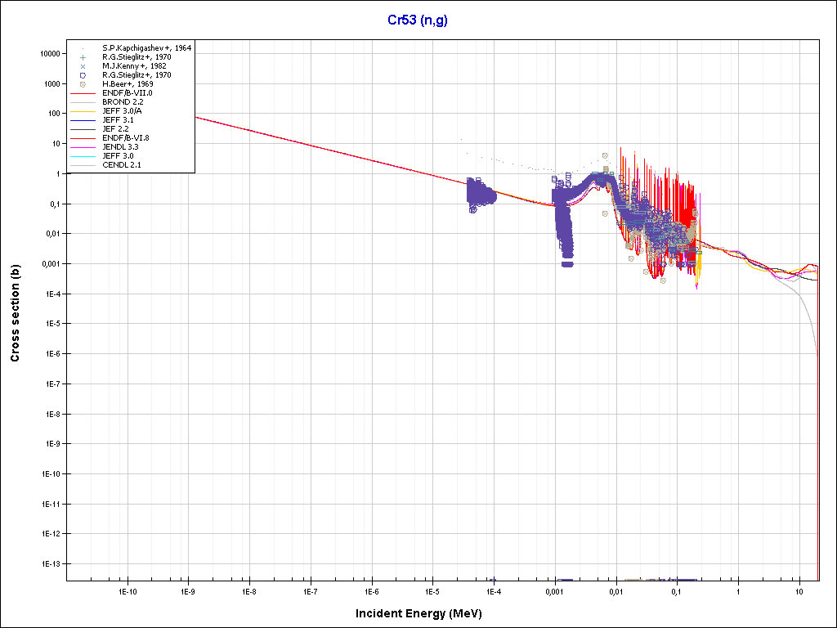Click the blue line sample for JEFF 3.1
The width and height of the screenshot is (837, 628).
pos(83,120)
